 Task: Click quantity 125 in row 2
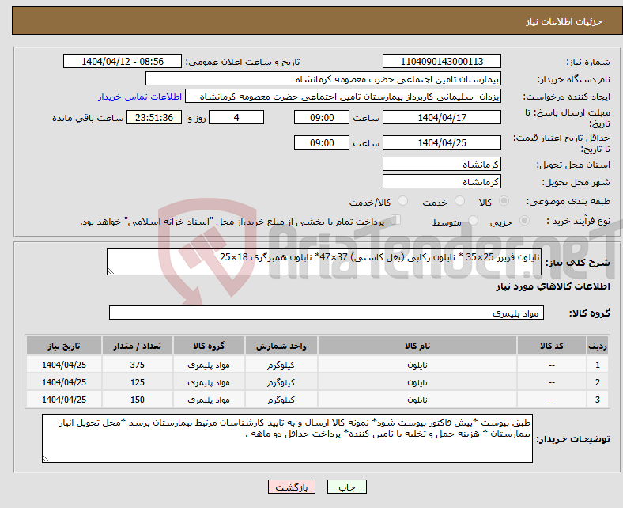pos(137,382)
